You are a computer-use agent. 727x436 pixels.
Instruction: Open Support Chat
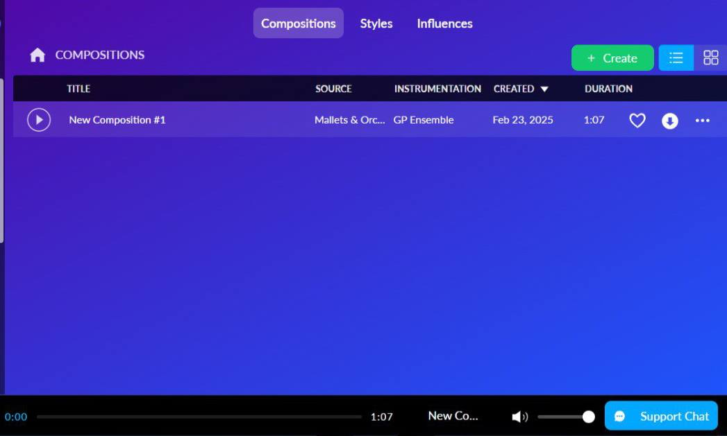click(x=660, y=416)
